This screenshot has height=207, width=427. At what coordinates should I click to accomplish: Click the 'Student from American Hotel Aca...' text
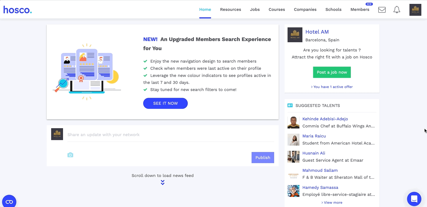[x=338, y=143]
